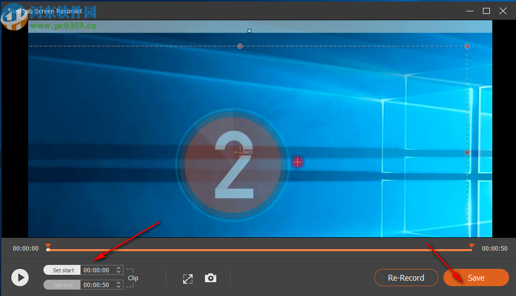Click the disabled Set end button
Image resolution: width=516 pixels, height=296 pixels.
click(x=62, y=285)
